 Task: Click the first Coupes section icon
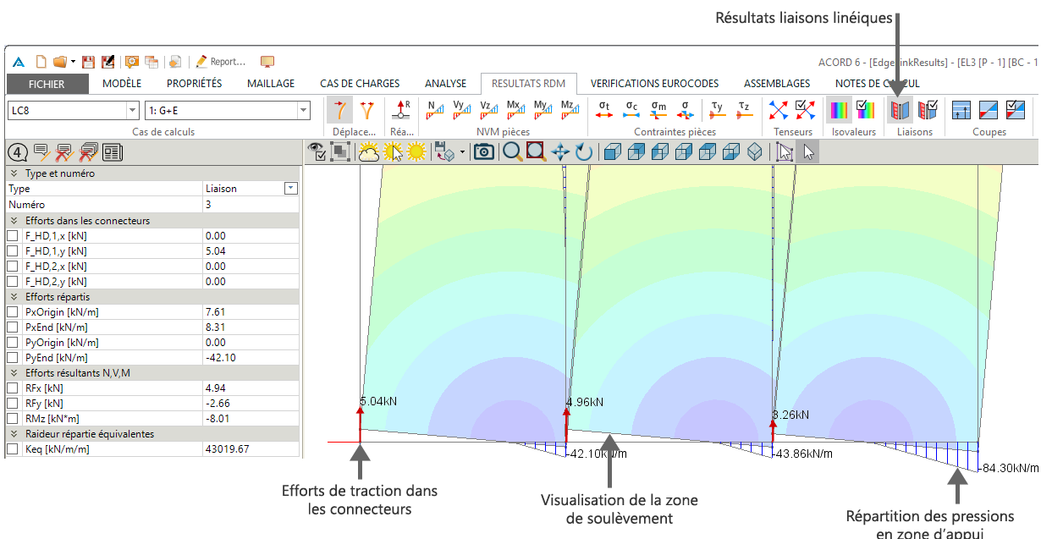[x=961, y=109]
